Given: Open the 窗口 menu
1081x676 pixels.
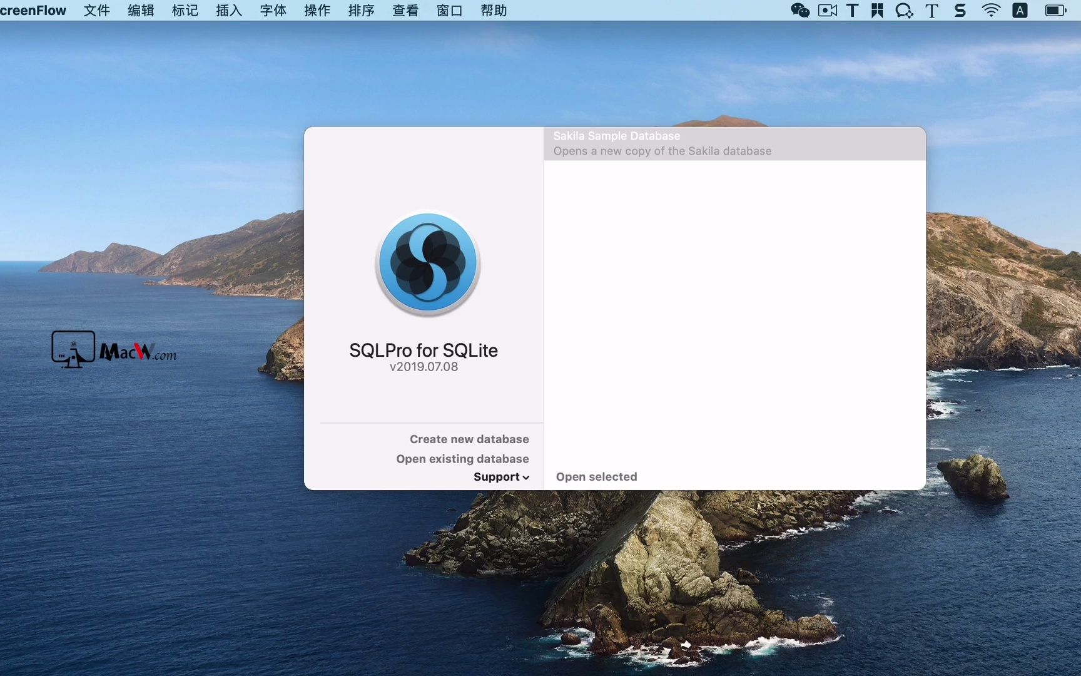Looking at the screenshot, I should tap(450, 11).
